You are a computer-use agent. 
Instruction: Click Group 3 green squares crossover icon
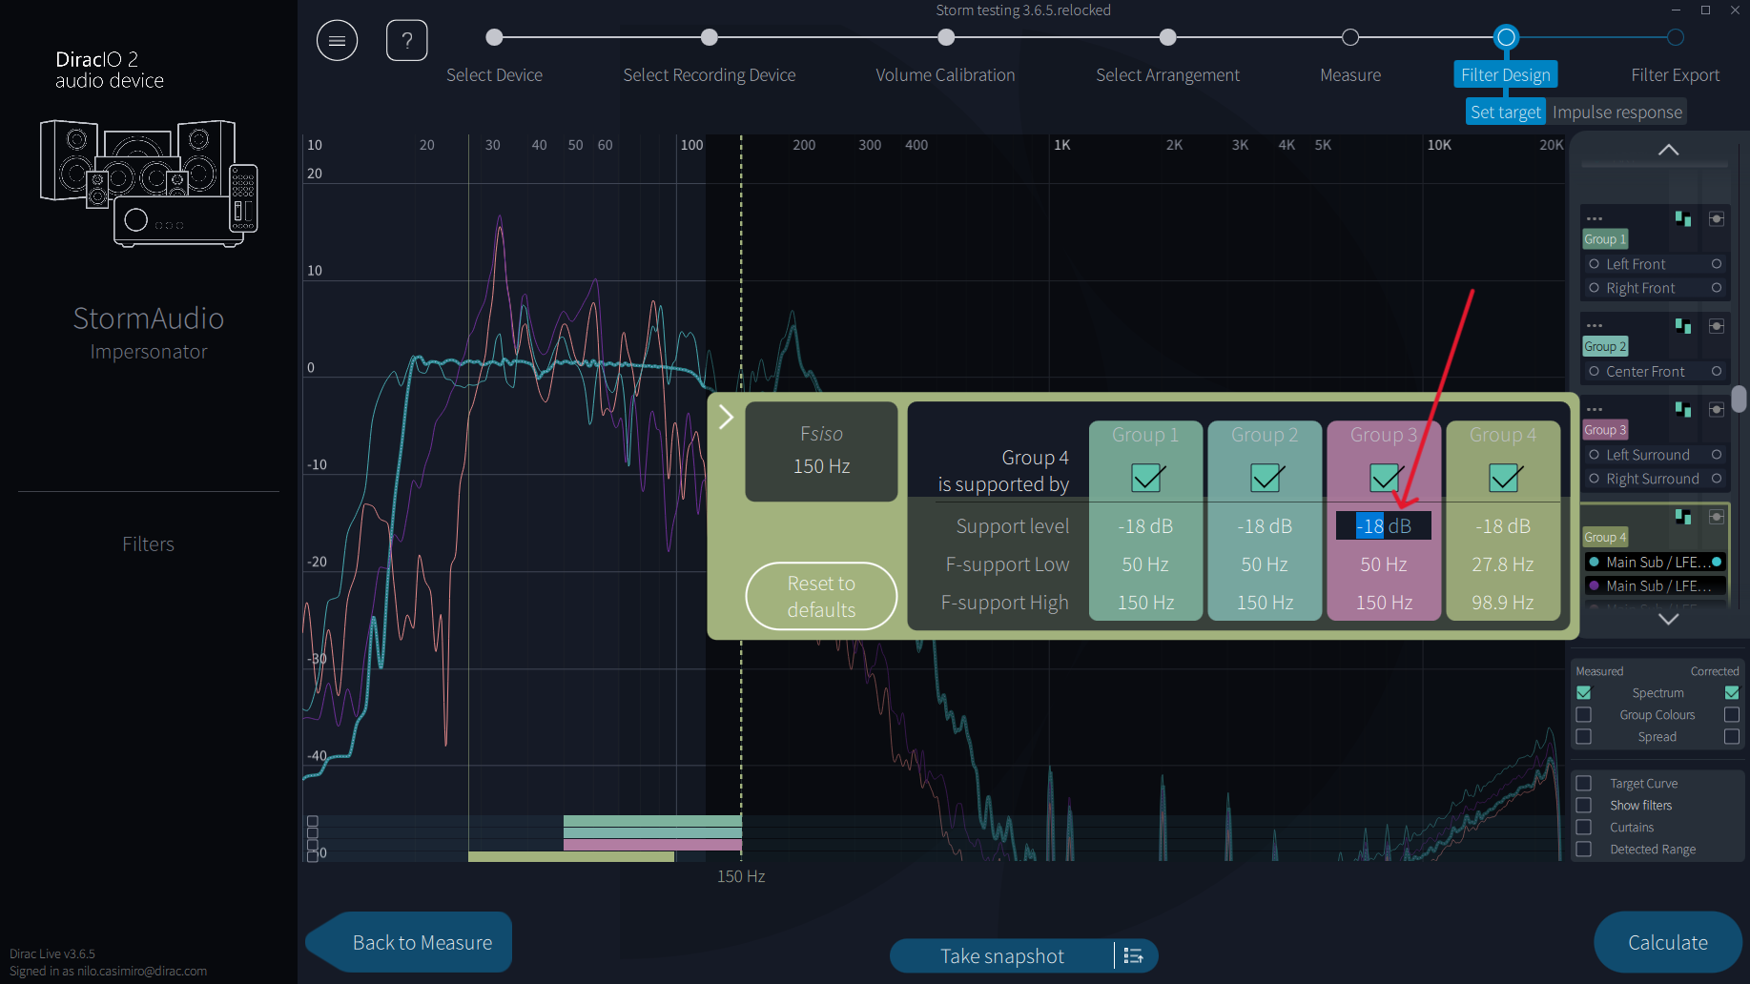point(1683,410)
